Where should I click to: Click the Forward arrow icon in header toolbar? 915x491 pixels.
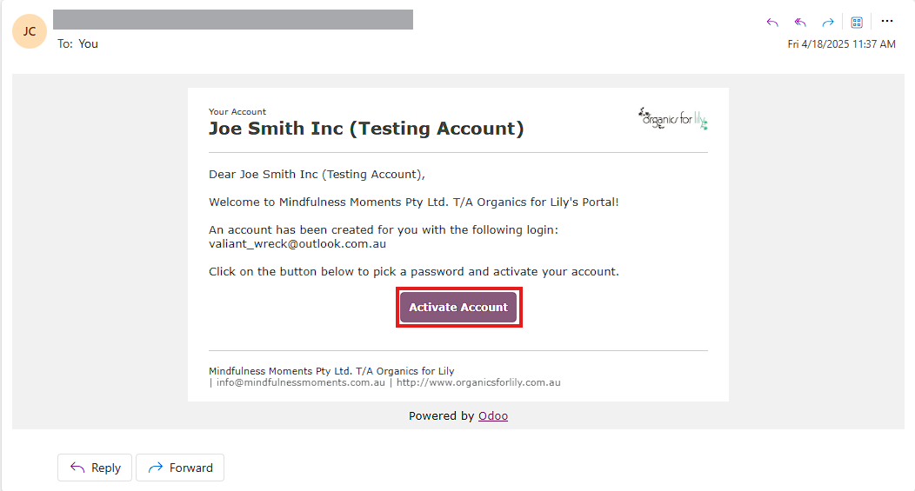coord(827,22)
